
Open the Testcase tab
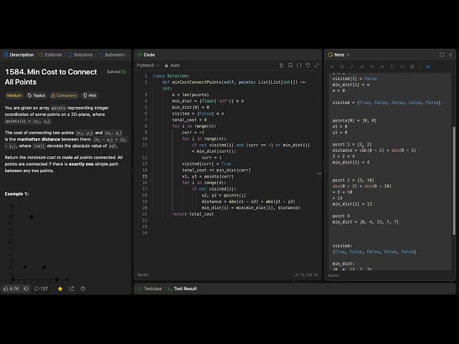coord(150,289)
